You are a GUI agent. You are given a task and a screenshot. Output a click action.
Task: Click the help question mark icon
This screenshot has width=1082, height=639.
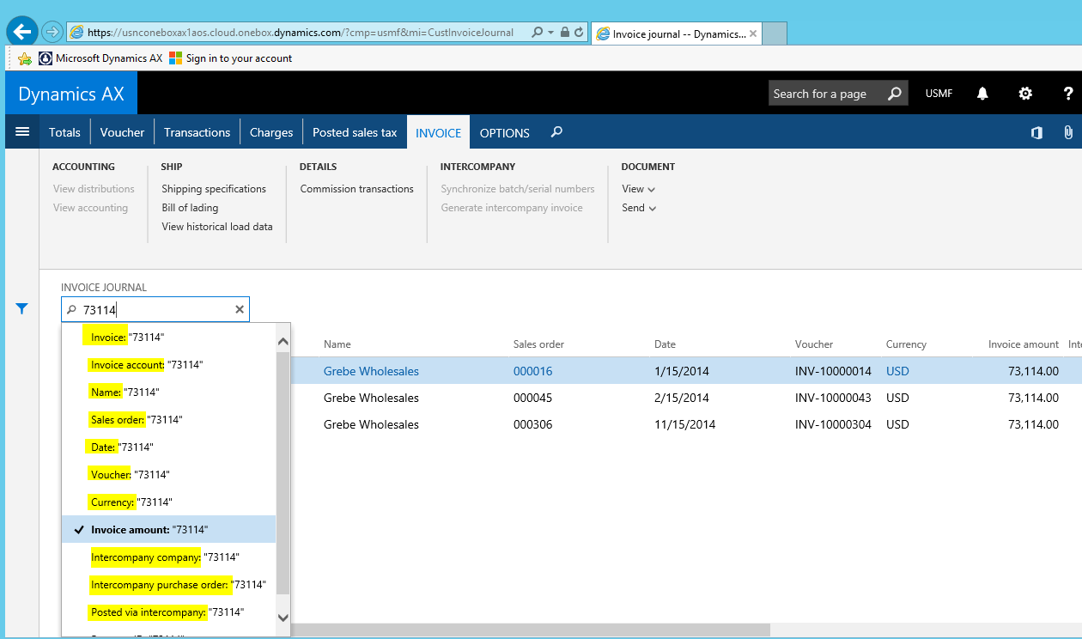(1067, 94)
